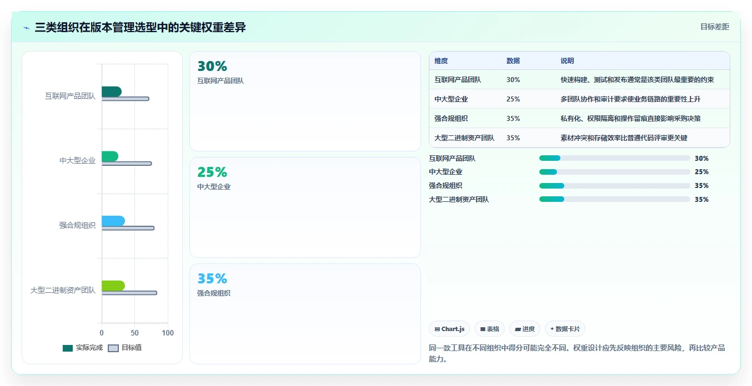Click the icon in Chart.js chip
Screen dimensions: 752x386
pos(437,329)
